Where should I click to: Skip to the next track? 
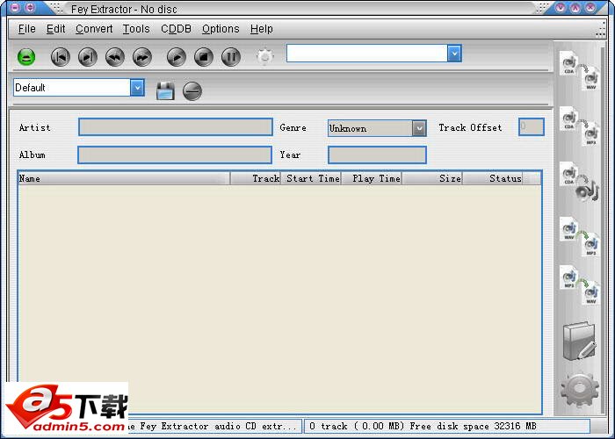click(x=87, y=57)
